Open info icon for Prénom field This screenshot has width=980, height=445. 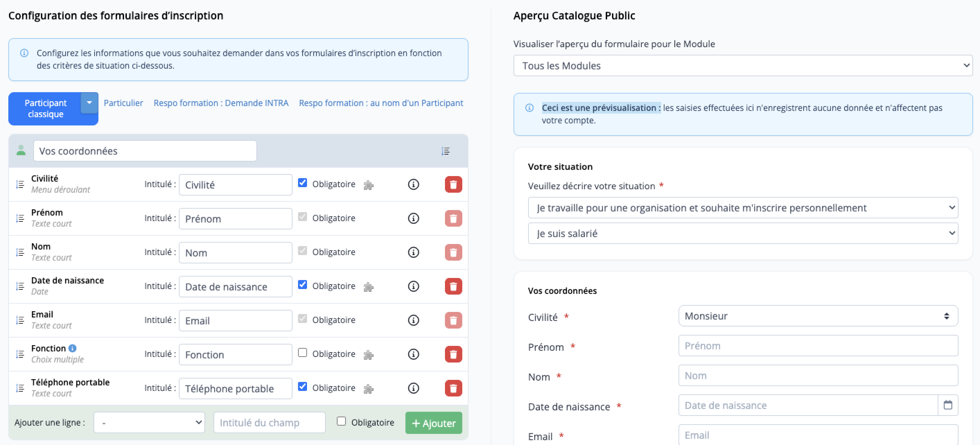click(x=413, y=218)
